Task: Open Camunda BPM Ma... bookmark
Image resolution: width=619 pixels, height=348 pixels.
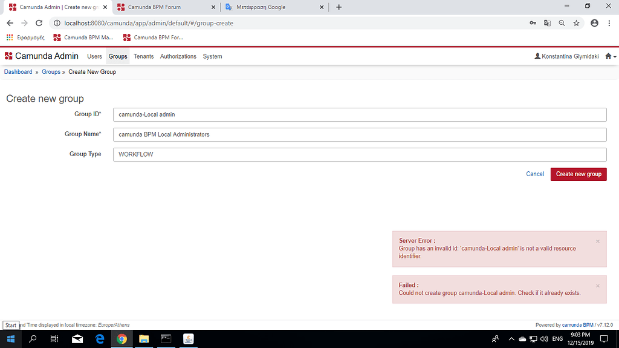Action: [x=83, y=37]
